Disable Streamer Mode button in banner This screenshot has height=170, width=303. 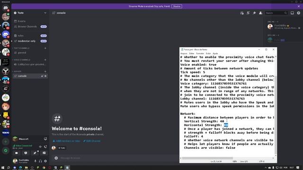click(x=177, y=6)
